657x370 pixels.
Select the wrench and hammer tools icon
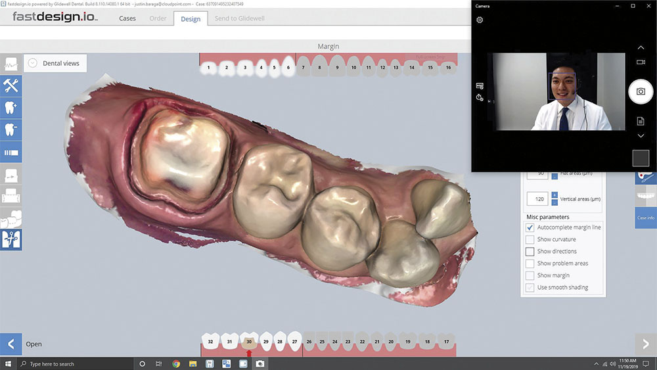point(11,85)
